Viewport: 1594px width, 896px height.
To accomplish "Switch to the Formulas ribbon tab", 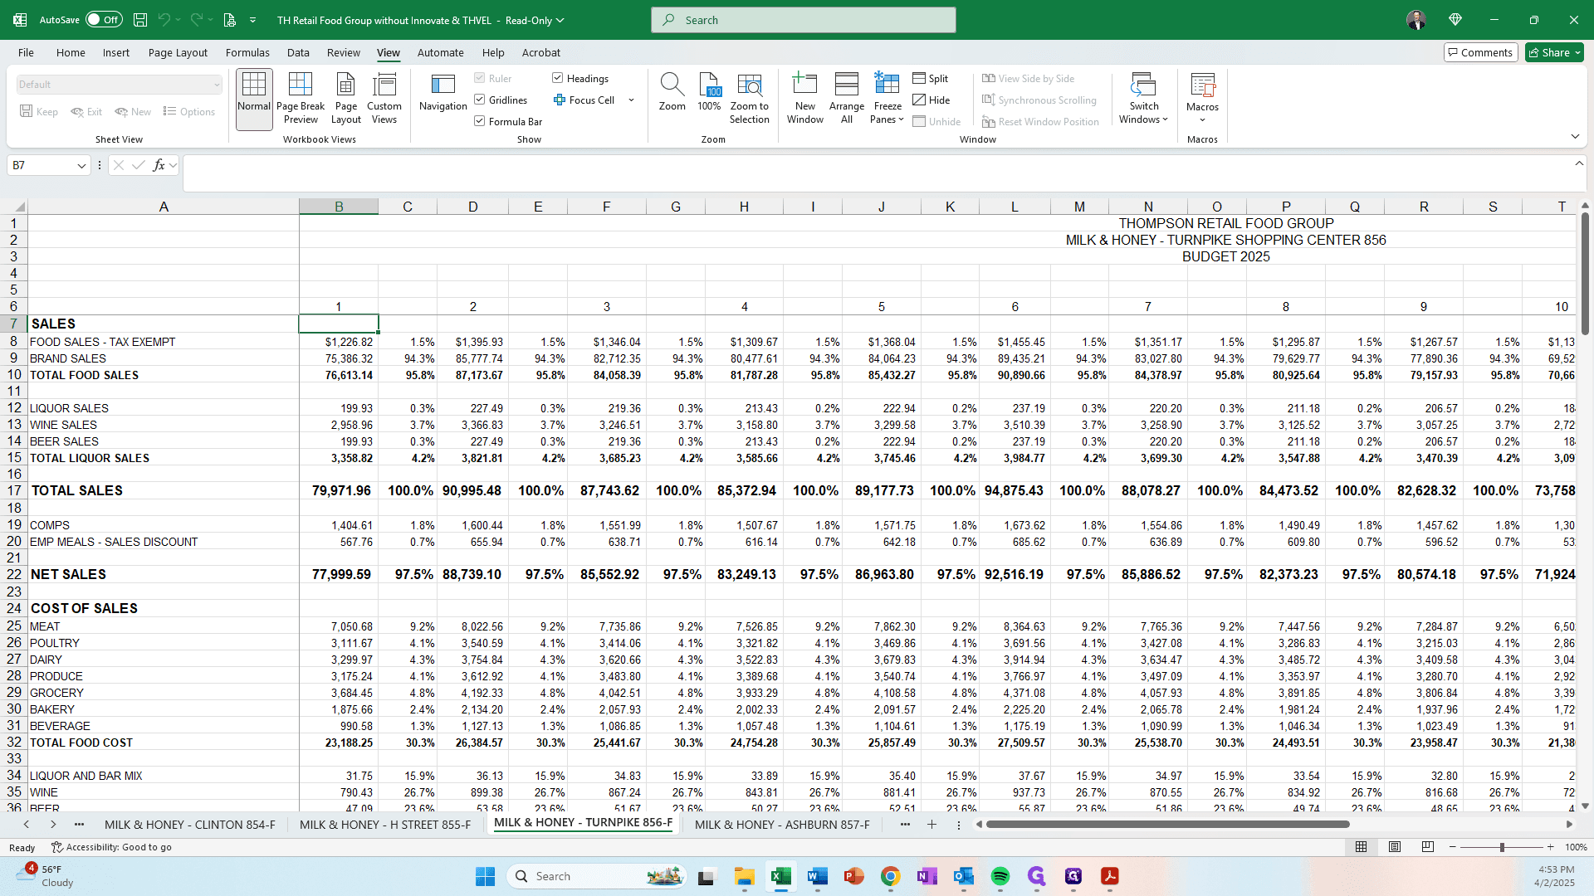I will click(247, 52).
